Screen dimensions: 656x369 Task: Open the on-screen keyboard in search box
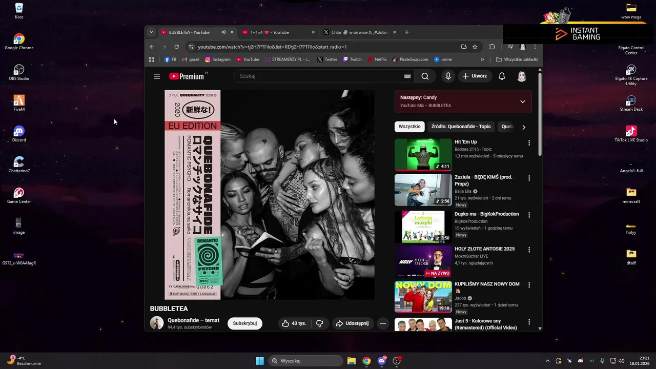click(407, 76)
